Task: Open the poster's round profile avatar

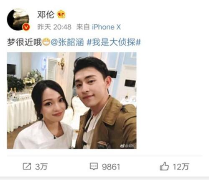Action: (18, 20)
